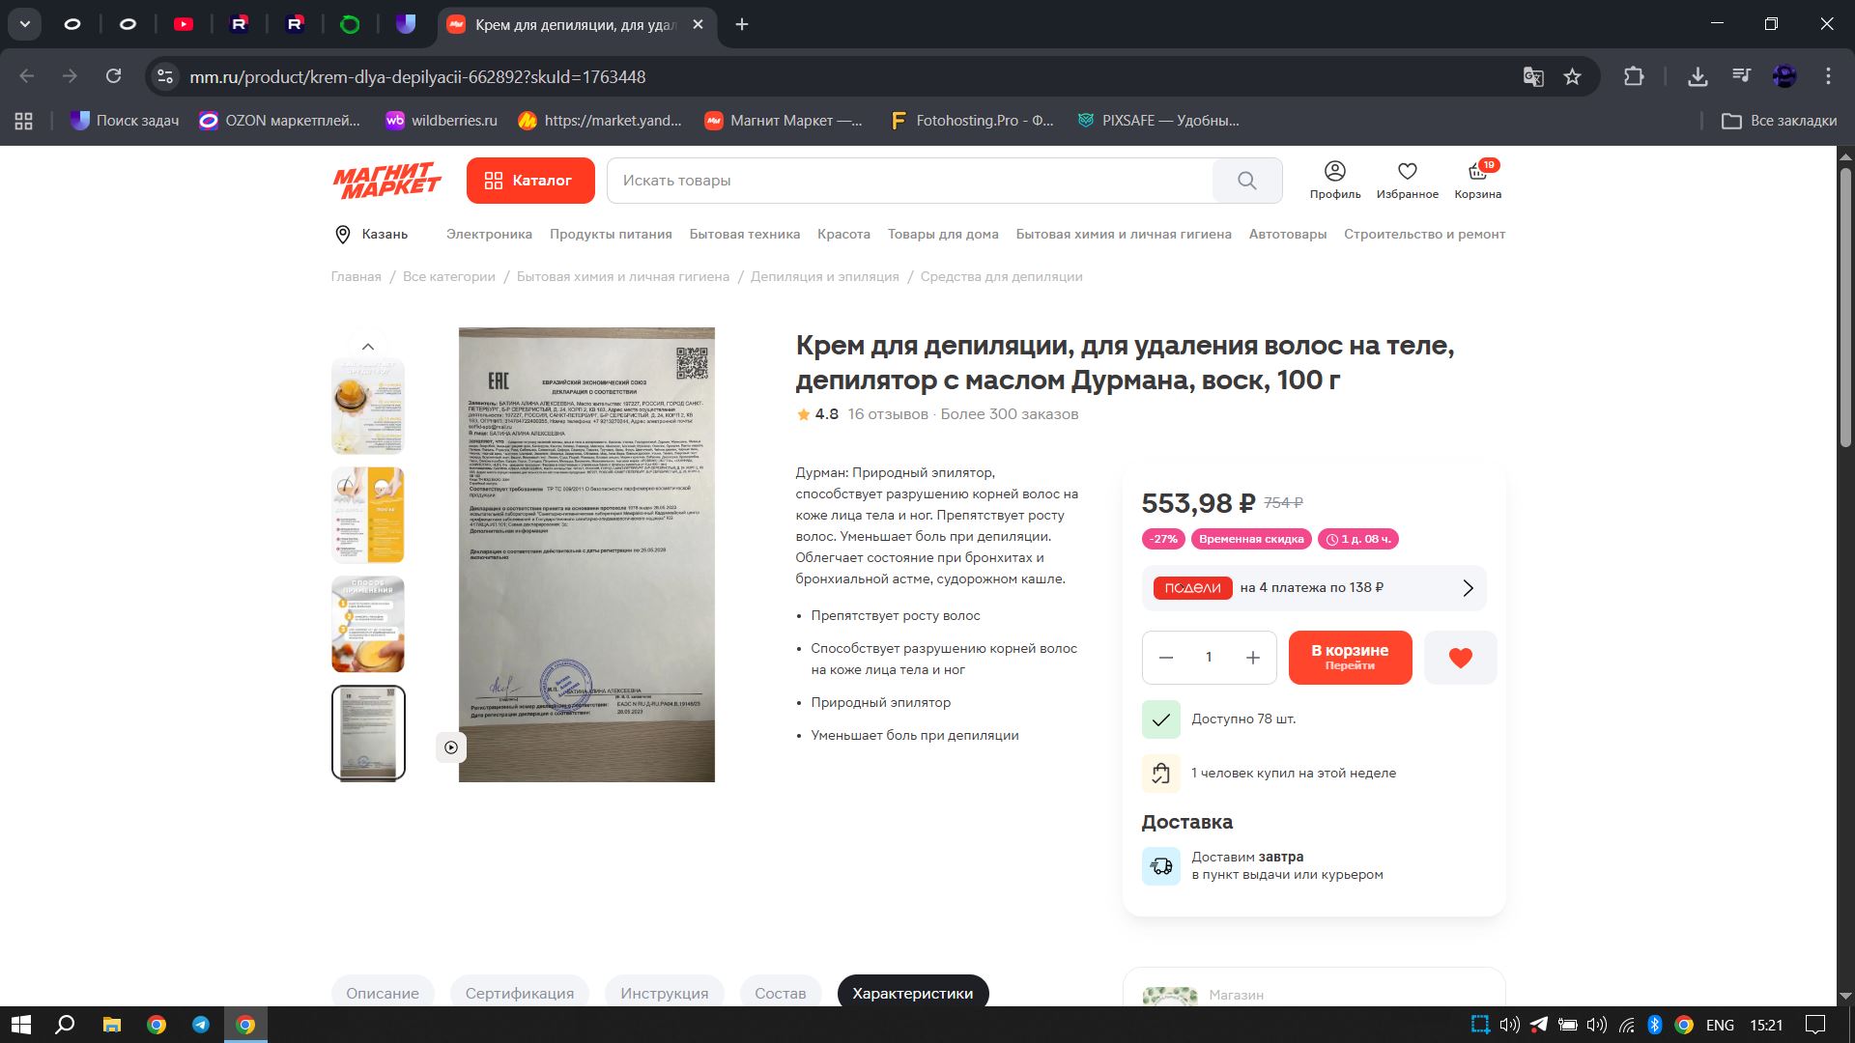Click the video play icon beside thumbnails

(451, 747)
